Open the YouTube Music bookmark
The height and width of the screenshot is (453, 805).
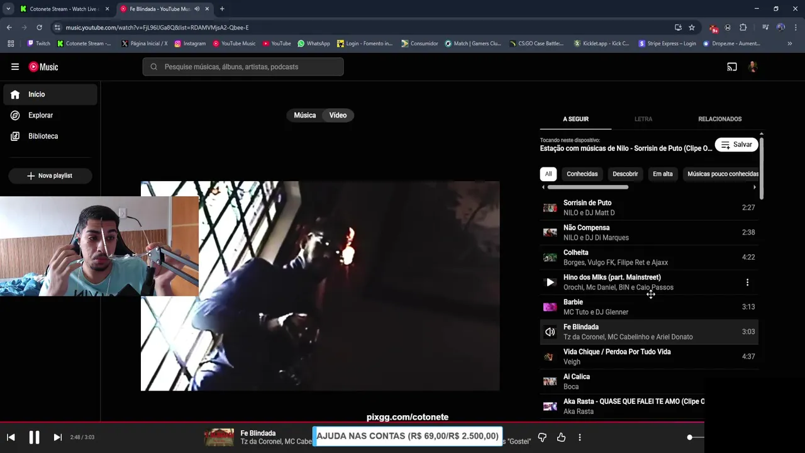tap(234, 43)
